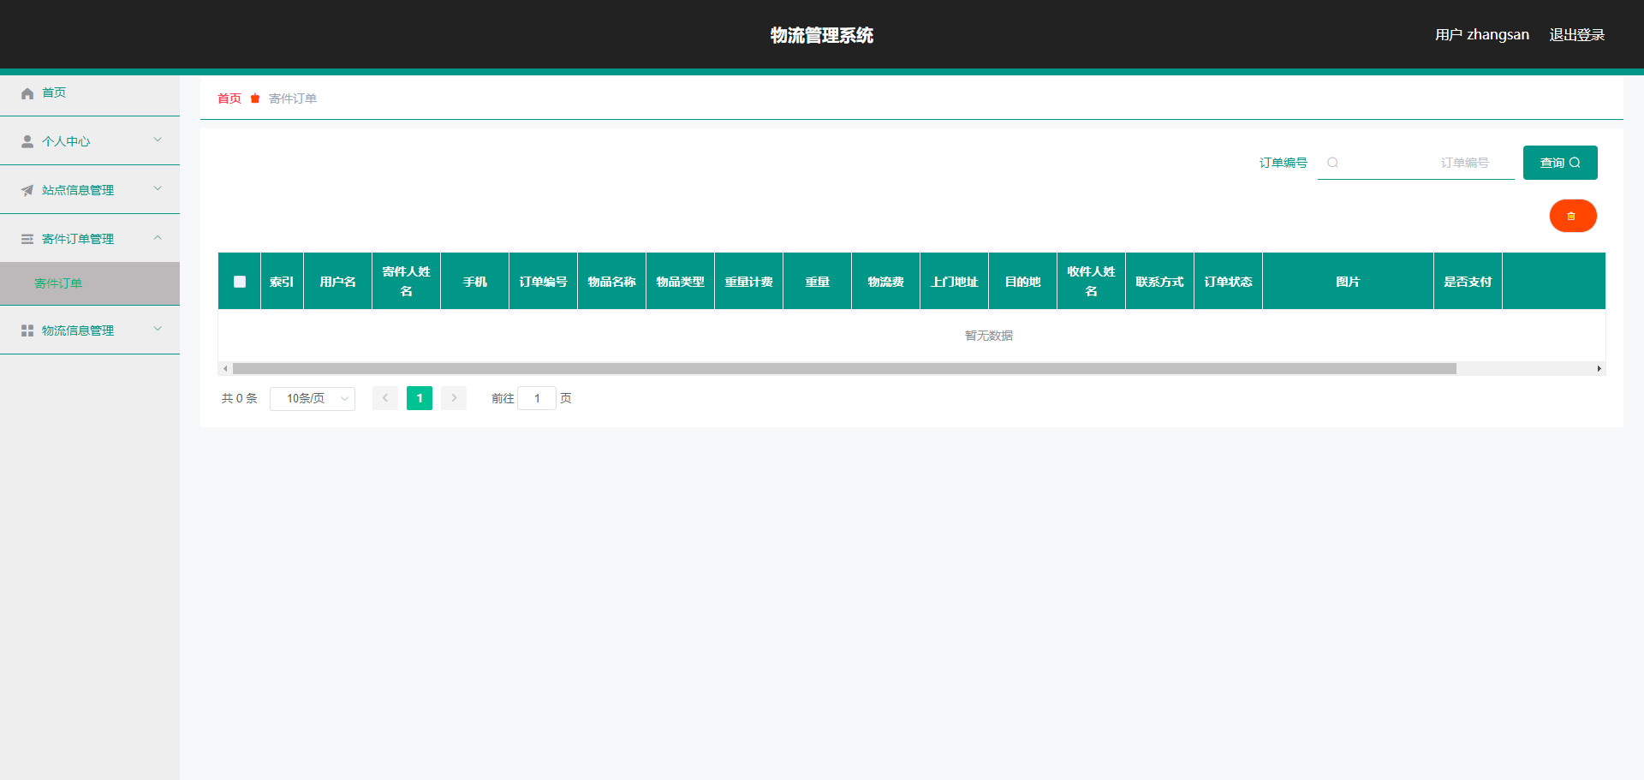
Task: Focus the 订单编号 search input
Action: click(x=1416, y=163)
